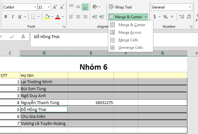Expand the font color dropdown arrow
This screenshot has width=198, height=134.
pyautogui.click(x=63, y=17)
